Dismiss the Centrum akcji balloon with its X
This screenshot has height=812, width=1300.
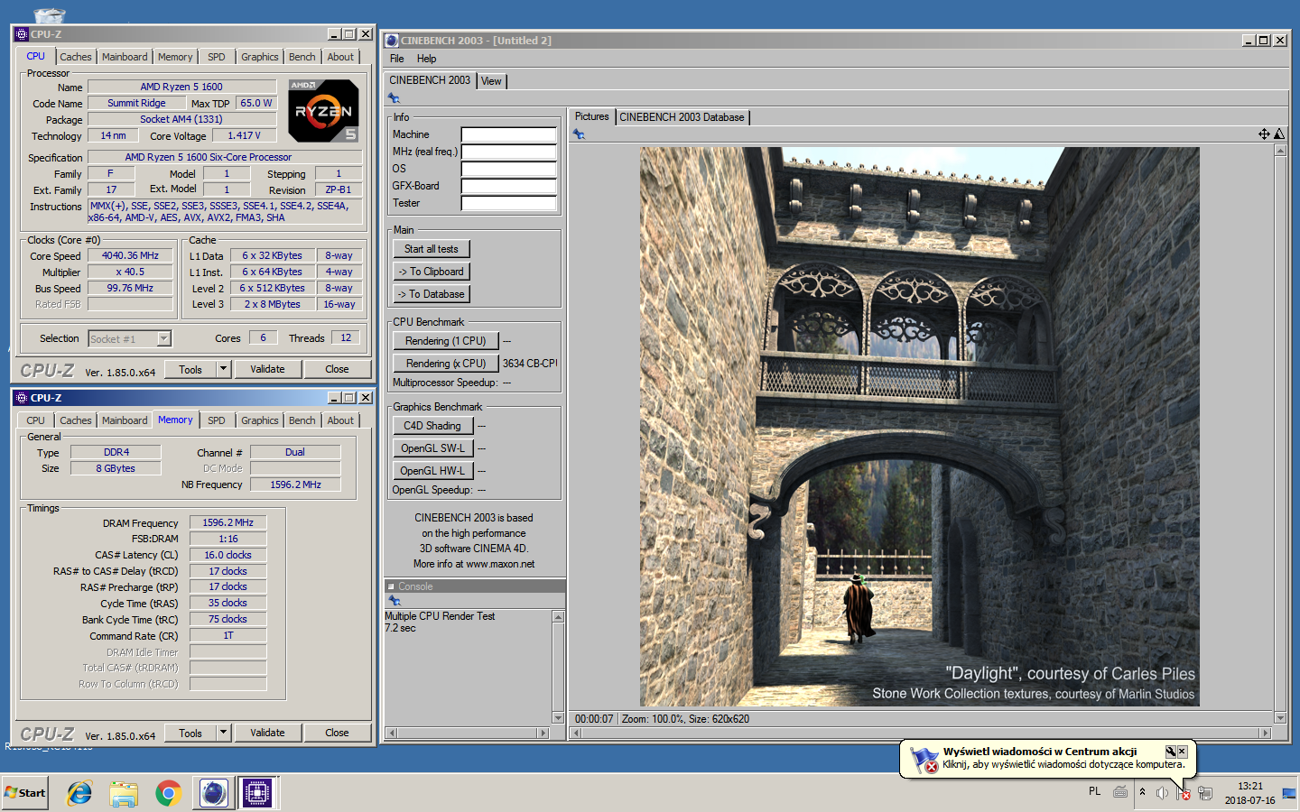click(x=1182, y=751)
